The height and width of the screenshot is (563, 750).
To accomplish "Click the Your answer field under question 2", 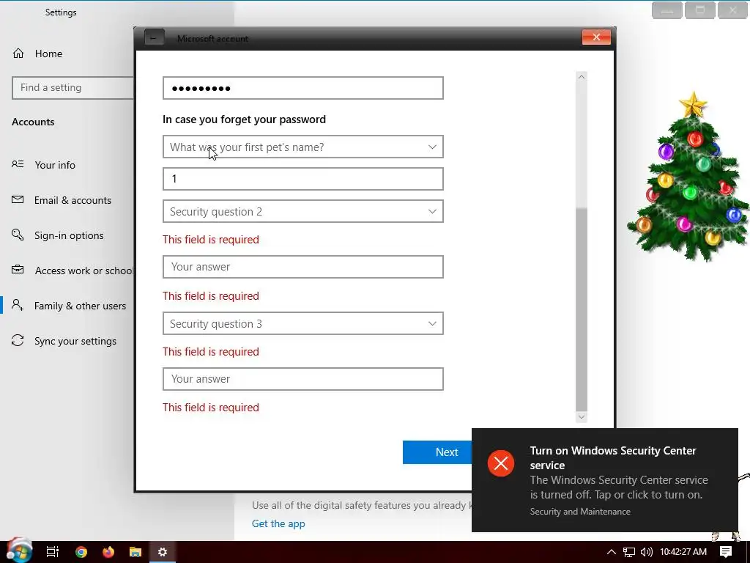I will click(x=302, y=267).
